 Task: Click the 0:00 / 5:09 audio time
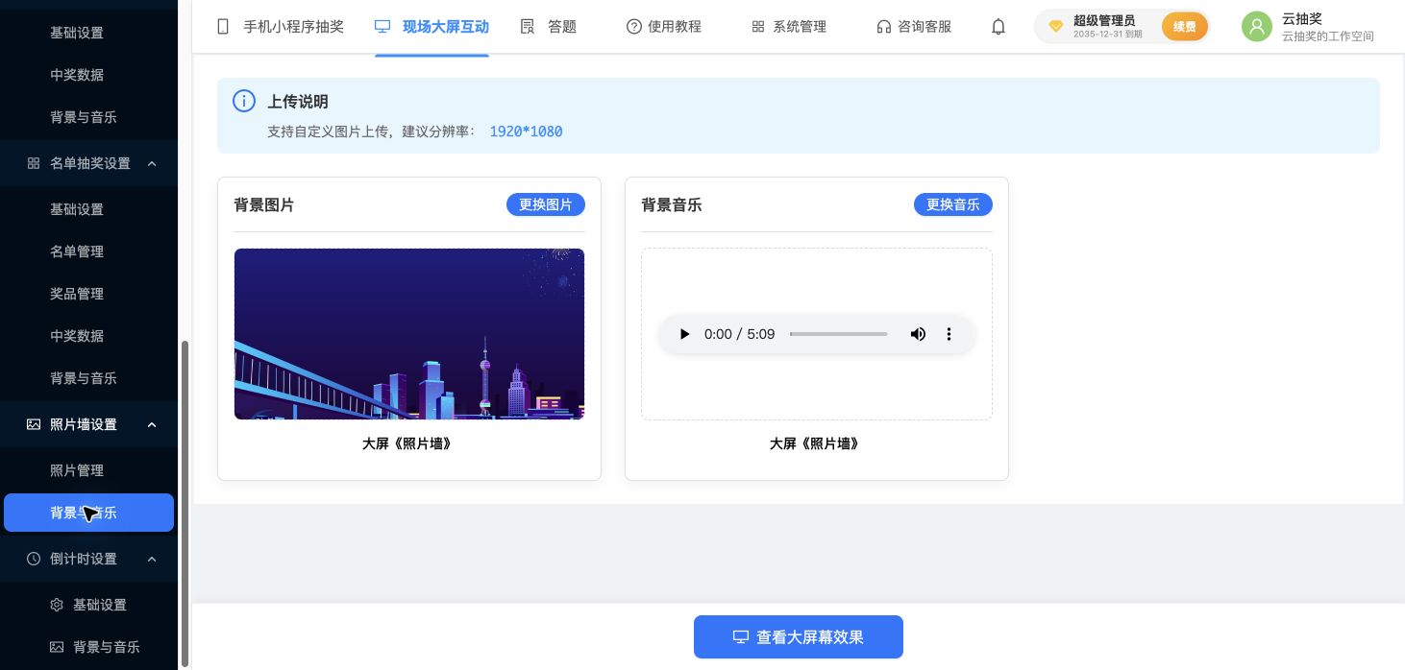click(x=739, y=334)
